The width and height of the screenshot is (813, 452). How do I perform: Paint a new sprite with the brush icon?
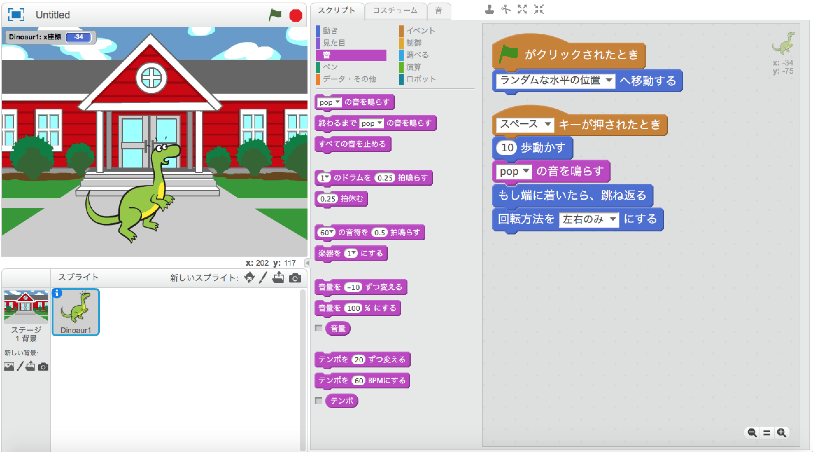[263, 277]
